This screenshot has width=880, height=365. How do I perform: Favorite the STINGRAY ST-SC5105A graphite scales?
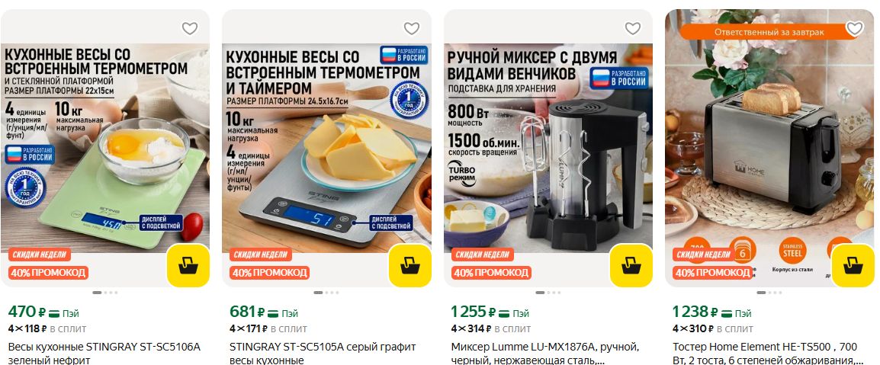(411, 28)
